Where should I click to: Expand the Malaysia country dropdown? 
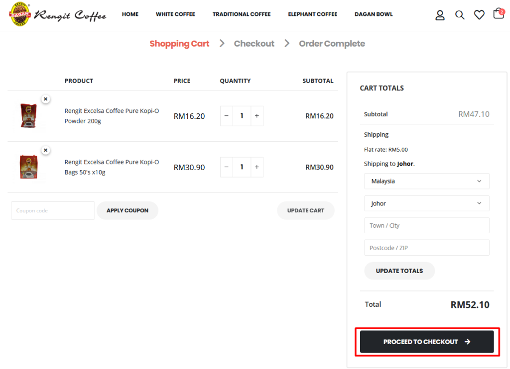pos(426,181)
